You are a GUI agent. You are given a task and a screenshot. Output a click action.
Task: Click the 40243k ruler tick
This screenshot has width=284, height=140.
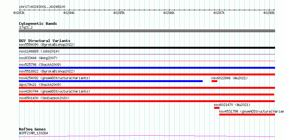point(19,13)
